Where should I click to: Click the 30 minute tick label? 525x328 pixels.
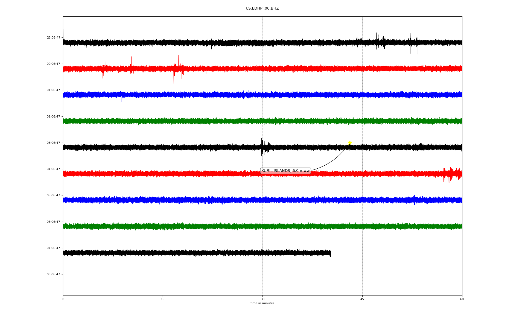pyautogui.click(x=262, y=299)
